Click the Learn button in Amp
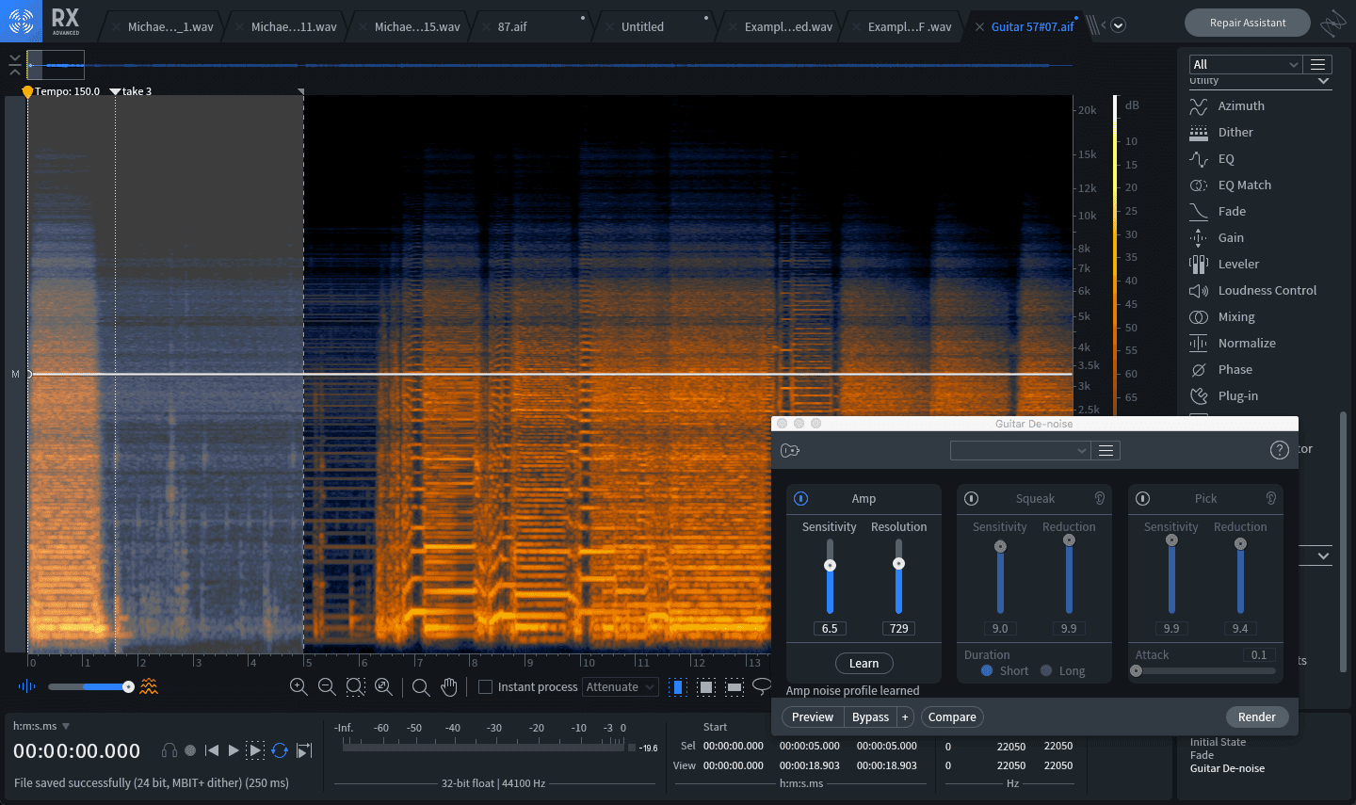This screenshot has height=805, width=1356. coord(864,664)
